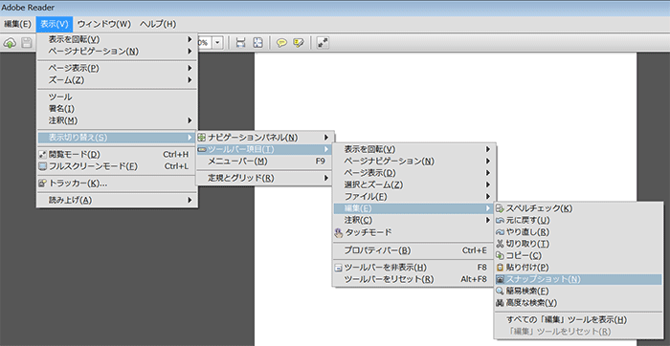Enable 閲覧モード(D) from View menu
The height and width of the screenshot is (346, 670).
[x=117, y=155]
